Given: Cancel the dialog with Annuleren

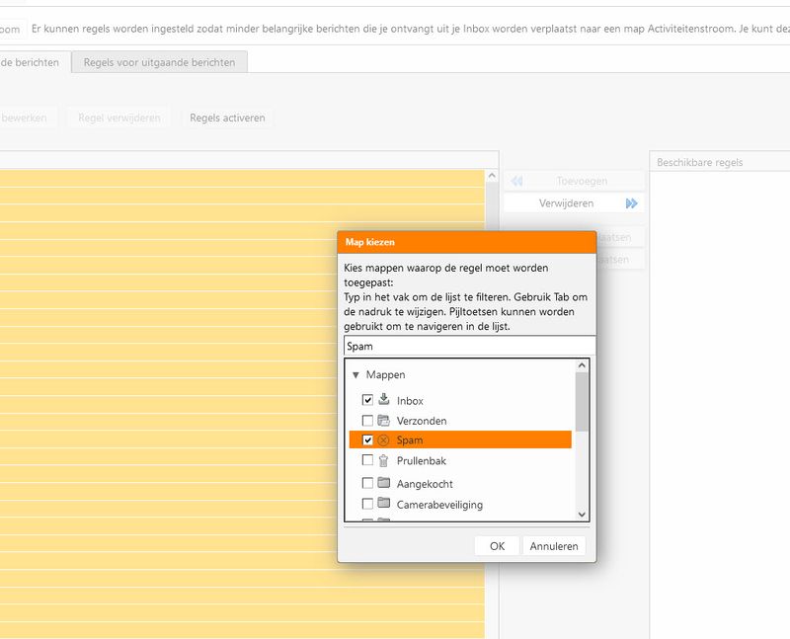Looking at the screenshot, I should (x=554, y=546).
